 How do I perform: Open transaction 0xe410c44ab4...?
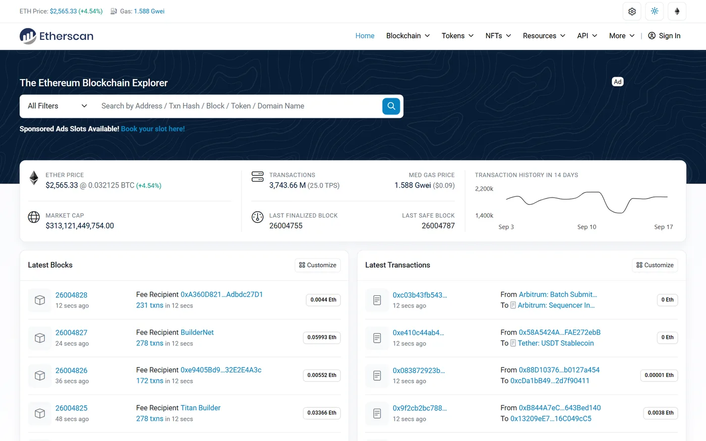(x=419, y=333)
